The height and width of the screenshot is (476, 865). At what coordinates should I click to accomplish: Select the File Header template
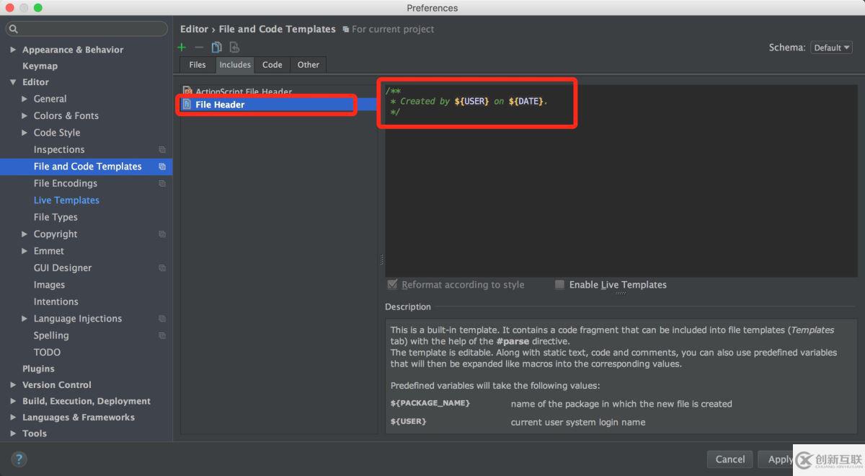click(279, 105)
